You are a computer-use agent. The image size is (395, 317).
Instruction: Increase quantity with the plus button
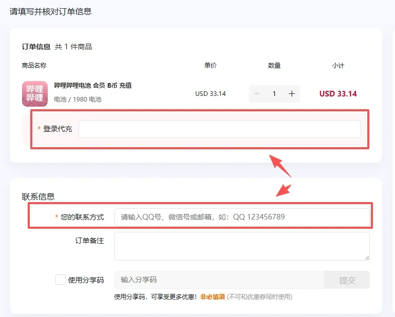[x=291, y=94]
